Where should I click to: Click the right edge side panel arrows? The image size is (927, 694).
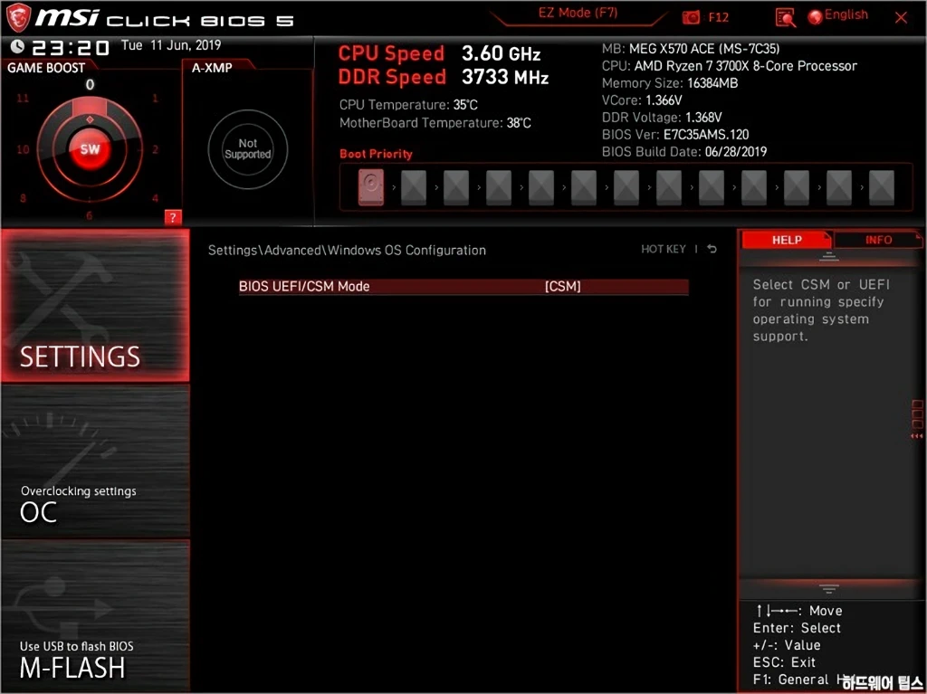pyautogui.click(x=917, y=420)
